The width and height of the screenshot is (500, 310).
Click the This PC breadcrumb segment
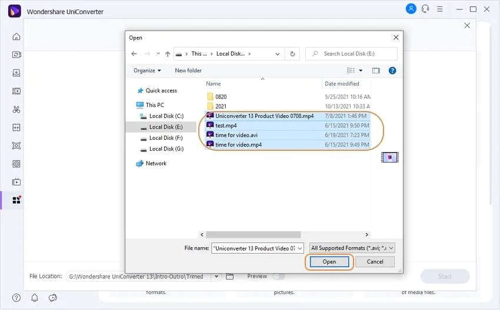click(x=199, y=54)
